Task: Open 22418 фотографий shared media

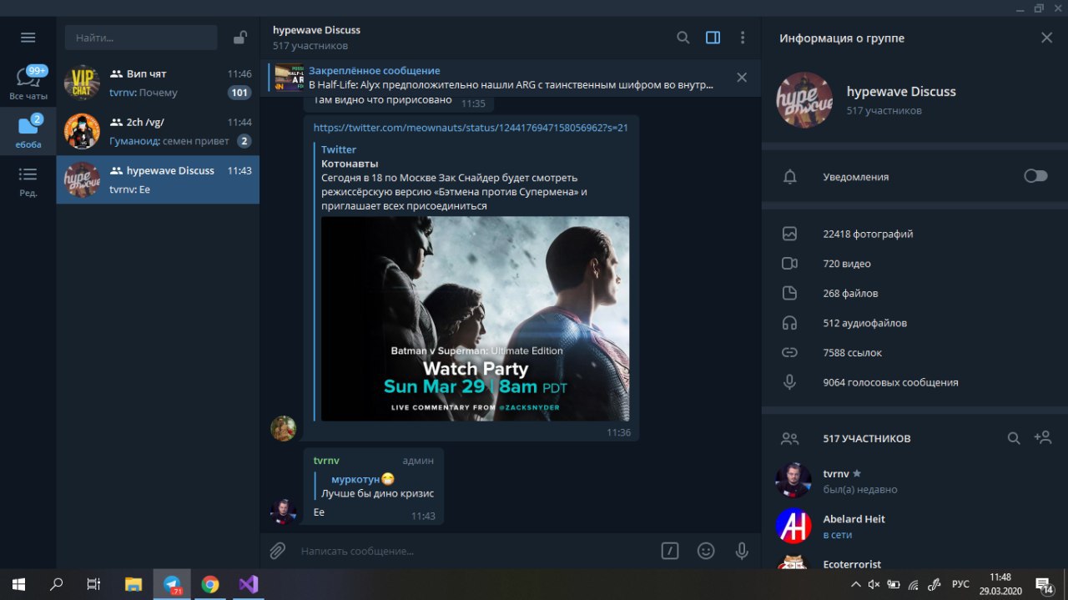Action: (914, 234)
